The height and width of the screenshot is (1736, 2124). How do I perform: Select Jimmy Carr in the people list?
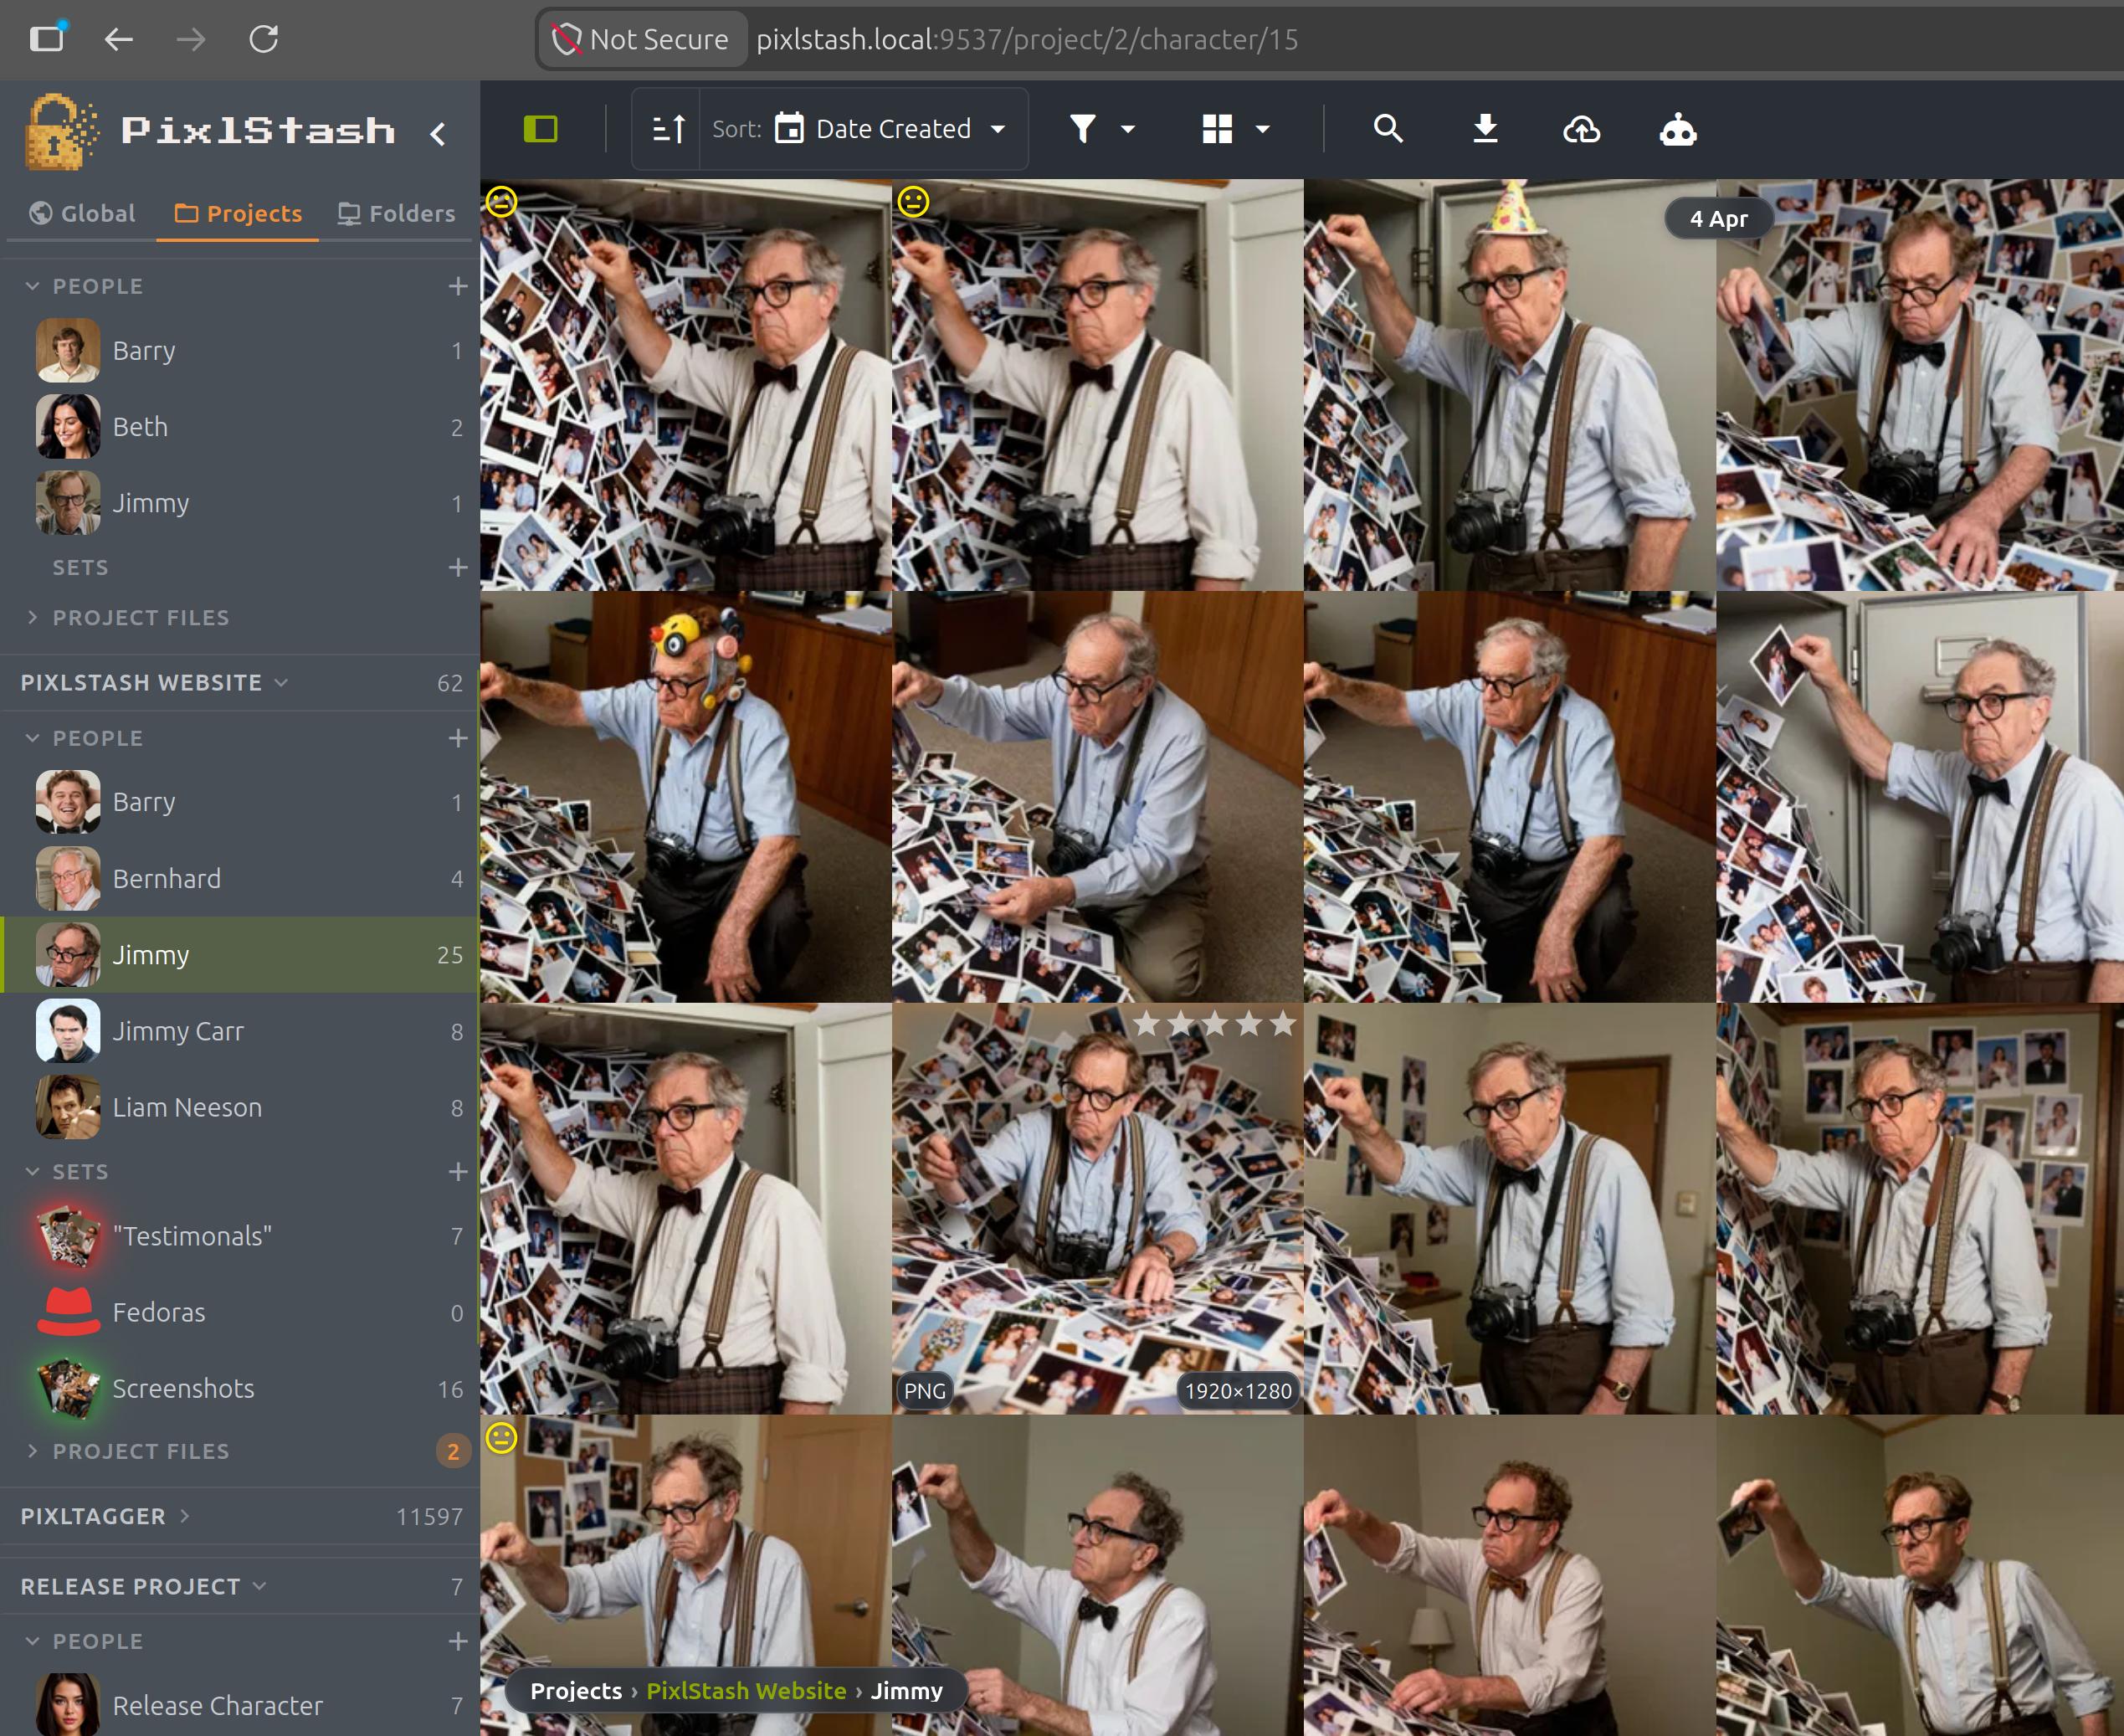[240, 1031]
